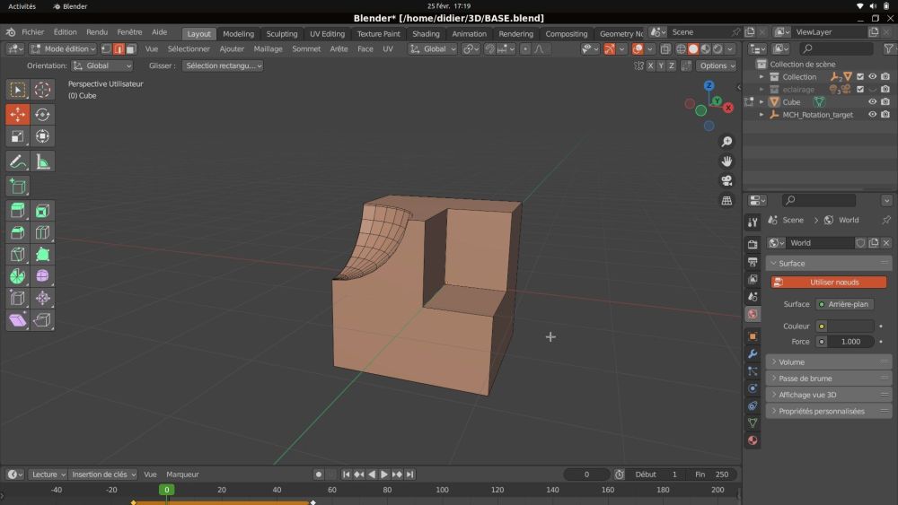This screenshot has height=505, width=898.
Task: Open the Maillage menu
Action: [x=268, y=49]
